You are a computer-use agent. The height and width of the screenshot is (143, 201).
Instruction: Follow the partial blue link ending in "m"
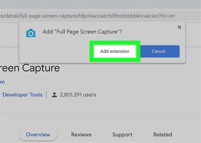tap(2, 82)
